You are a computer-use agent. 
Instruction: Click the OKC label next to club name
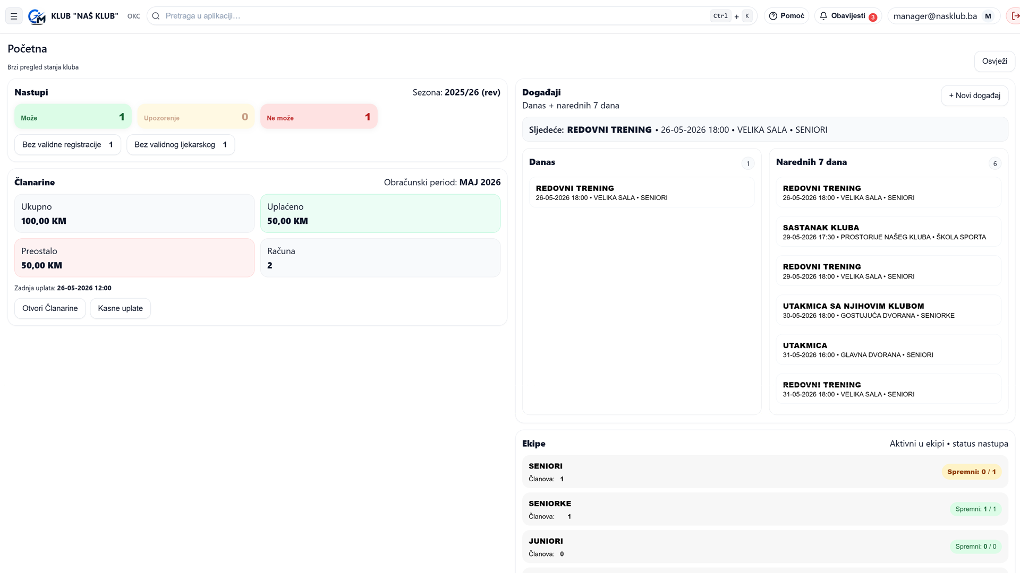(134, 16)
